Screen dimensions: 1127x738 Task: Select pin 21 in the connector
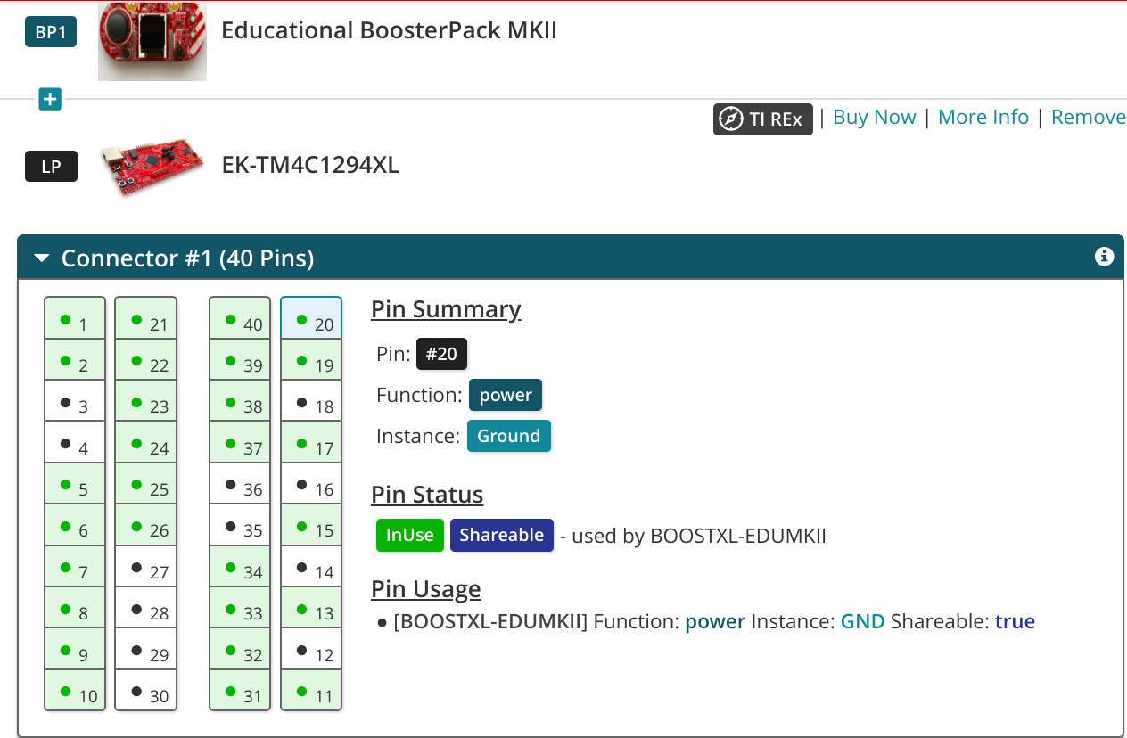tap(146, 319)
